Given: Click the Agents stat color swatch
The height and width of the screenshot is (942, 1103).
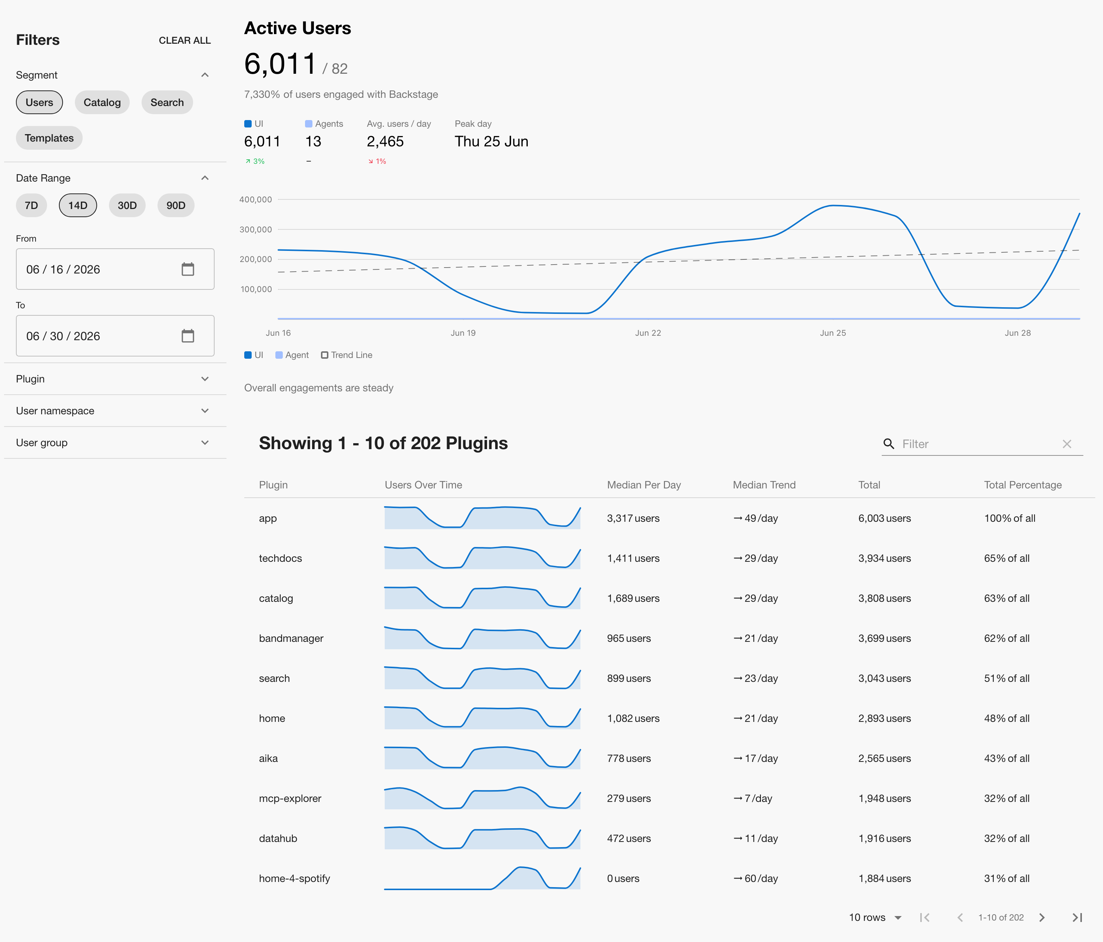Looking at the screenshot, I should (308, 123).
